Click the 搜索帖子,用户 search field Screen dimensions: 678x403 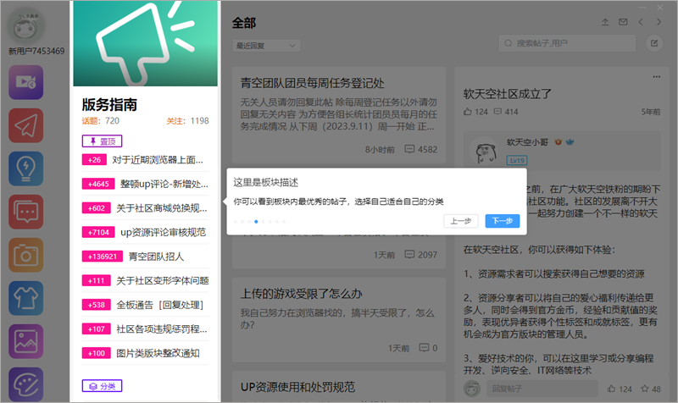point(567,43)
